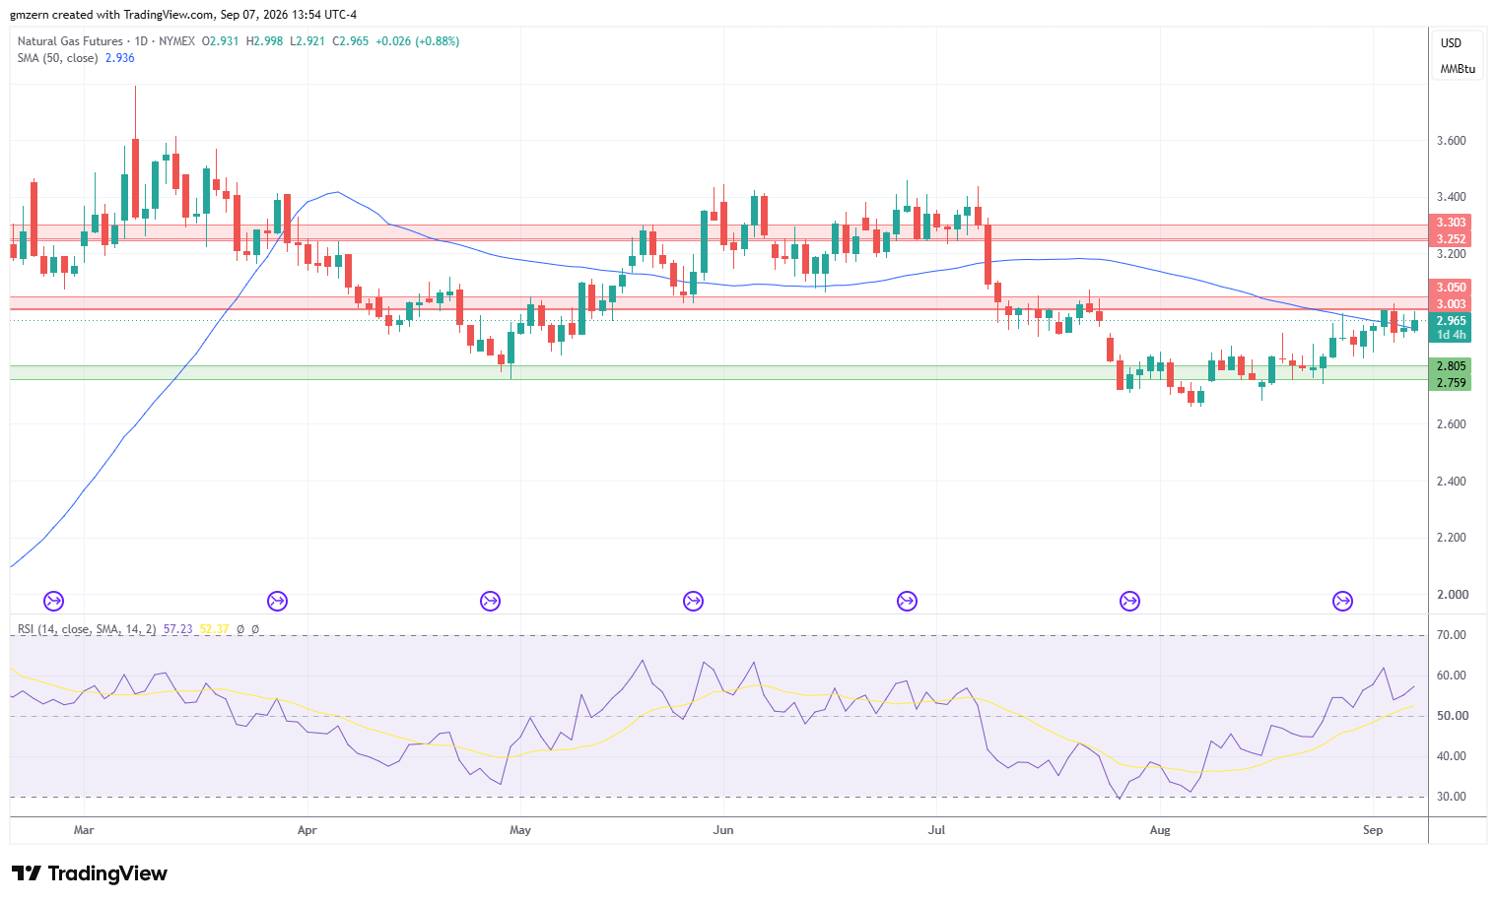Click the 1d 4h bar countdown label
The image size is (1497, 903).
[1451, 335]
